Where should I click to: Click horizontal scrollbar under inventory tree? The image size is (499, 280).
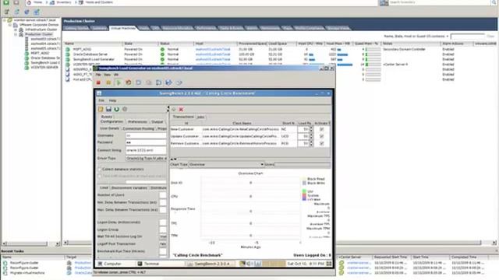tap(31, 243)
